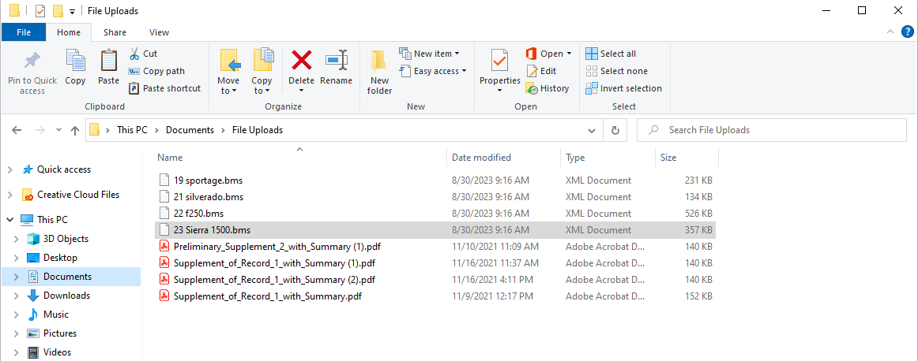The width and height of the screenshot is (918, 361).
Task: Open the File menu tab
Action: (x=24, y=33)
